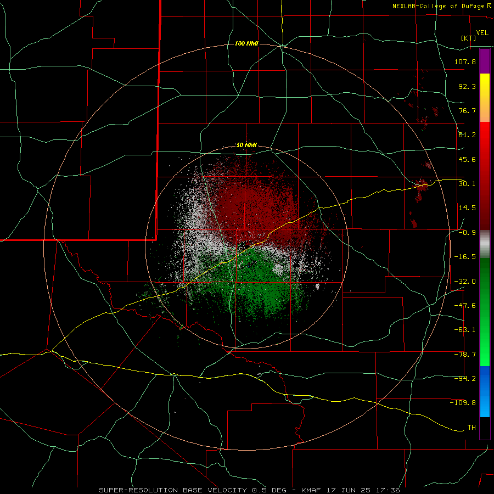494x494 pixels.
Task: Select the 61.2 scale value
Action: tap(467, 135)
